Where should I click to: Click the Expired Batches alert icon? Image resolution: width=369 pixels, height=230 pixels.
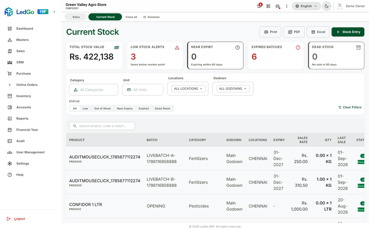click(298, 48)
